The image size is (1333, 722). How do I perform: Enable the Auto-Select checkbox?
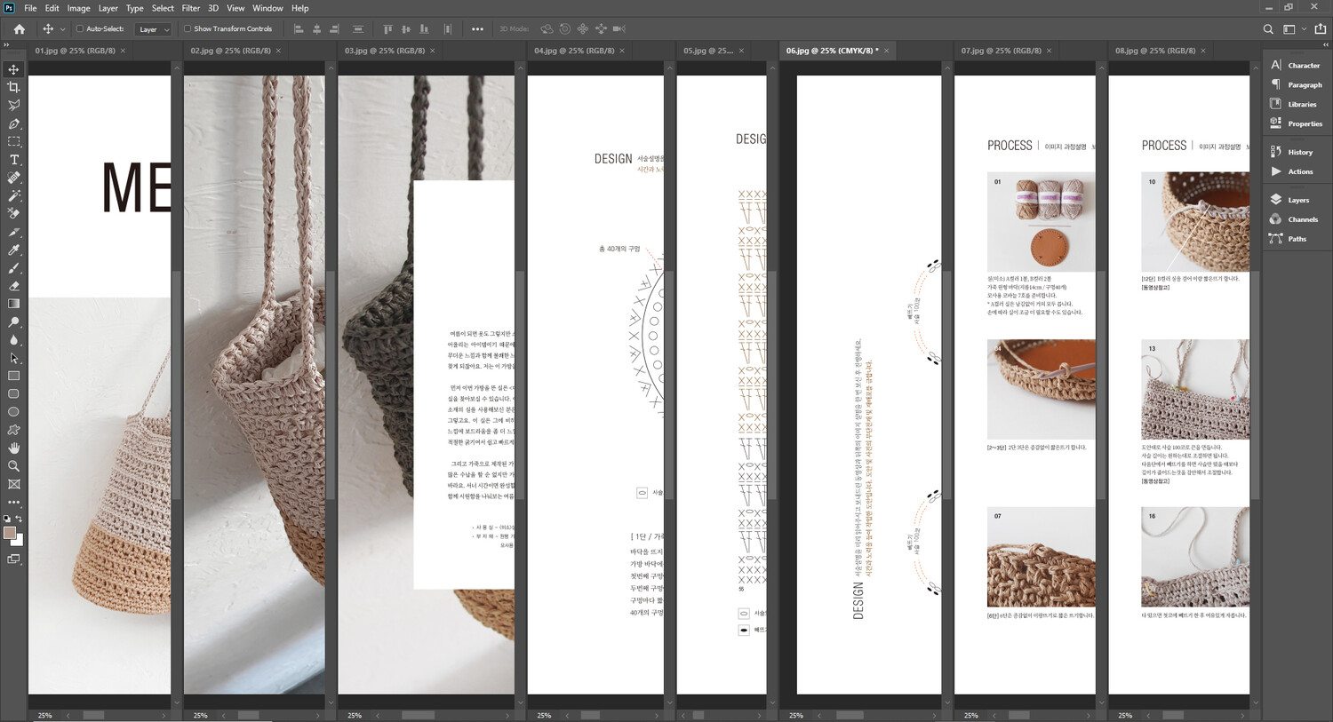(x=80, y=29)
